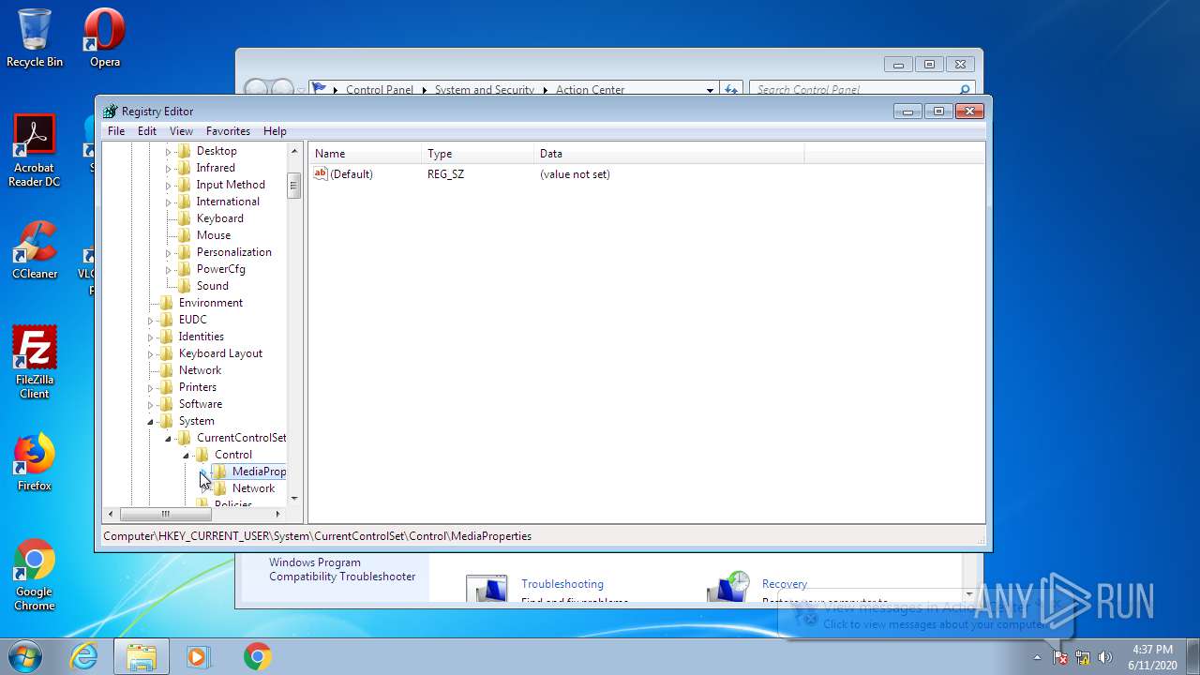Open Troubleshooting in the Control Panel window
This screenshot has width=1200, height=675.
coord(562,584)
